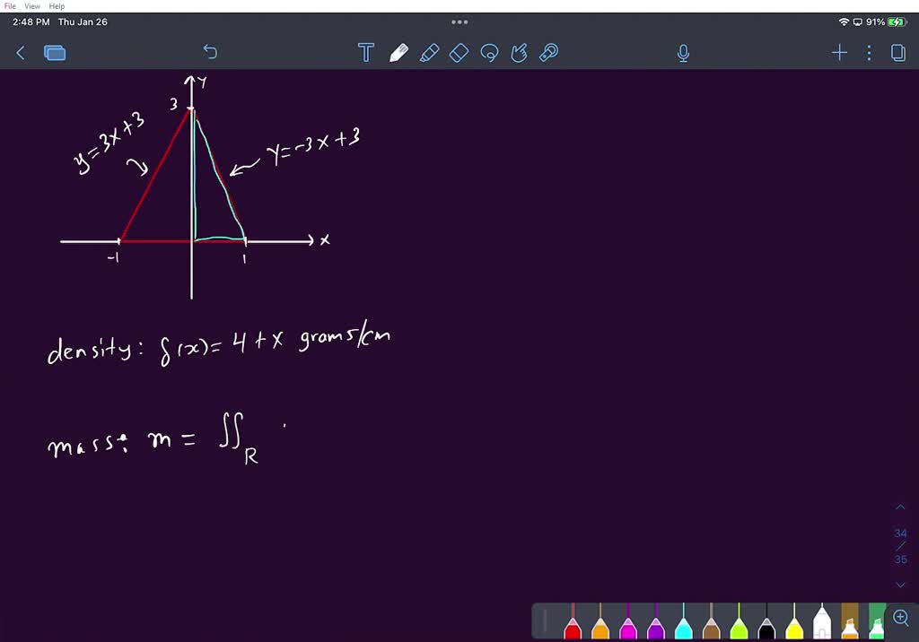Viewport: 919px width, 642px height.
Task: Go back with the back arrow
Action: (x=21, y=53)
